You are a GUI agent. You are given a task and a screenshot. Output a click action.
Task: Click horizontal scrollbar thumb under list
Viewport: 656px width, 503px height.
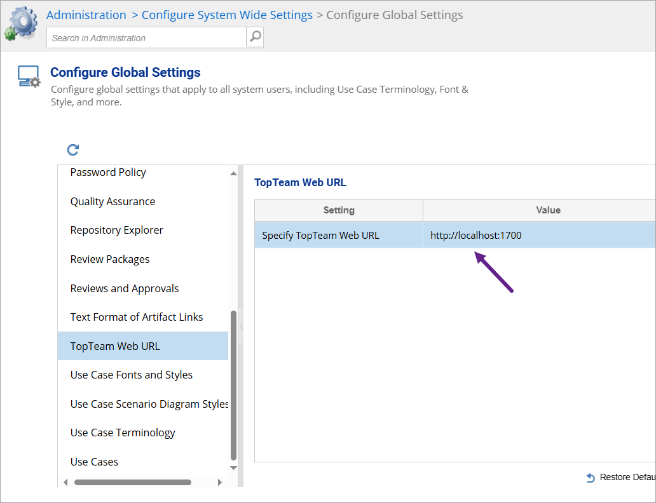[133, 482]
